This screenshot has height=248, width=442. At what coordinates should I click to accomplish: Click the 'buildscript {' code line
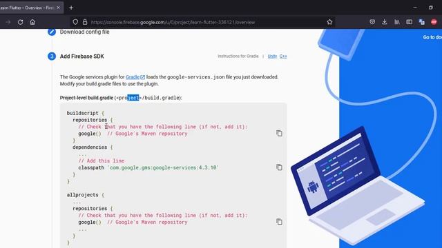(x=86, y=113)
